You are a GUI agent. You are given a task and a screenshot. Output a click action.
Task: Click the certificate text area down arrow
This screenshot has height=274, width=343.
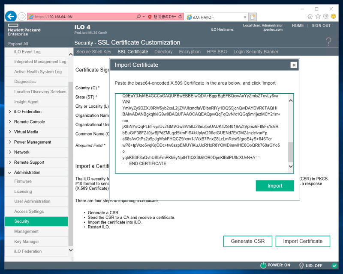point(291,166)
